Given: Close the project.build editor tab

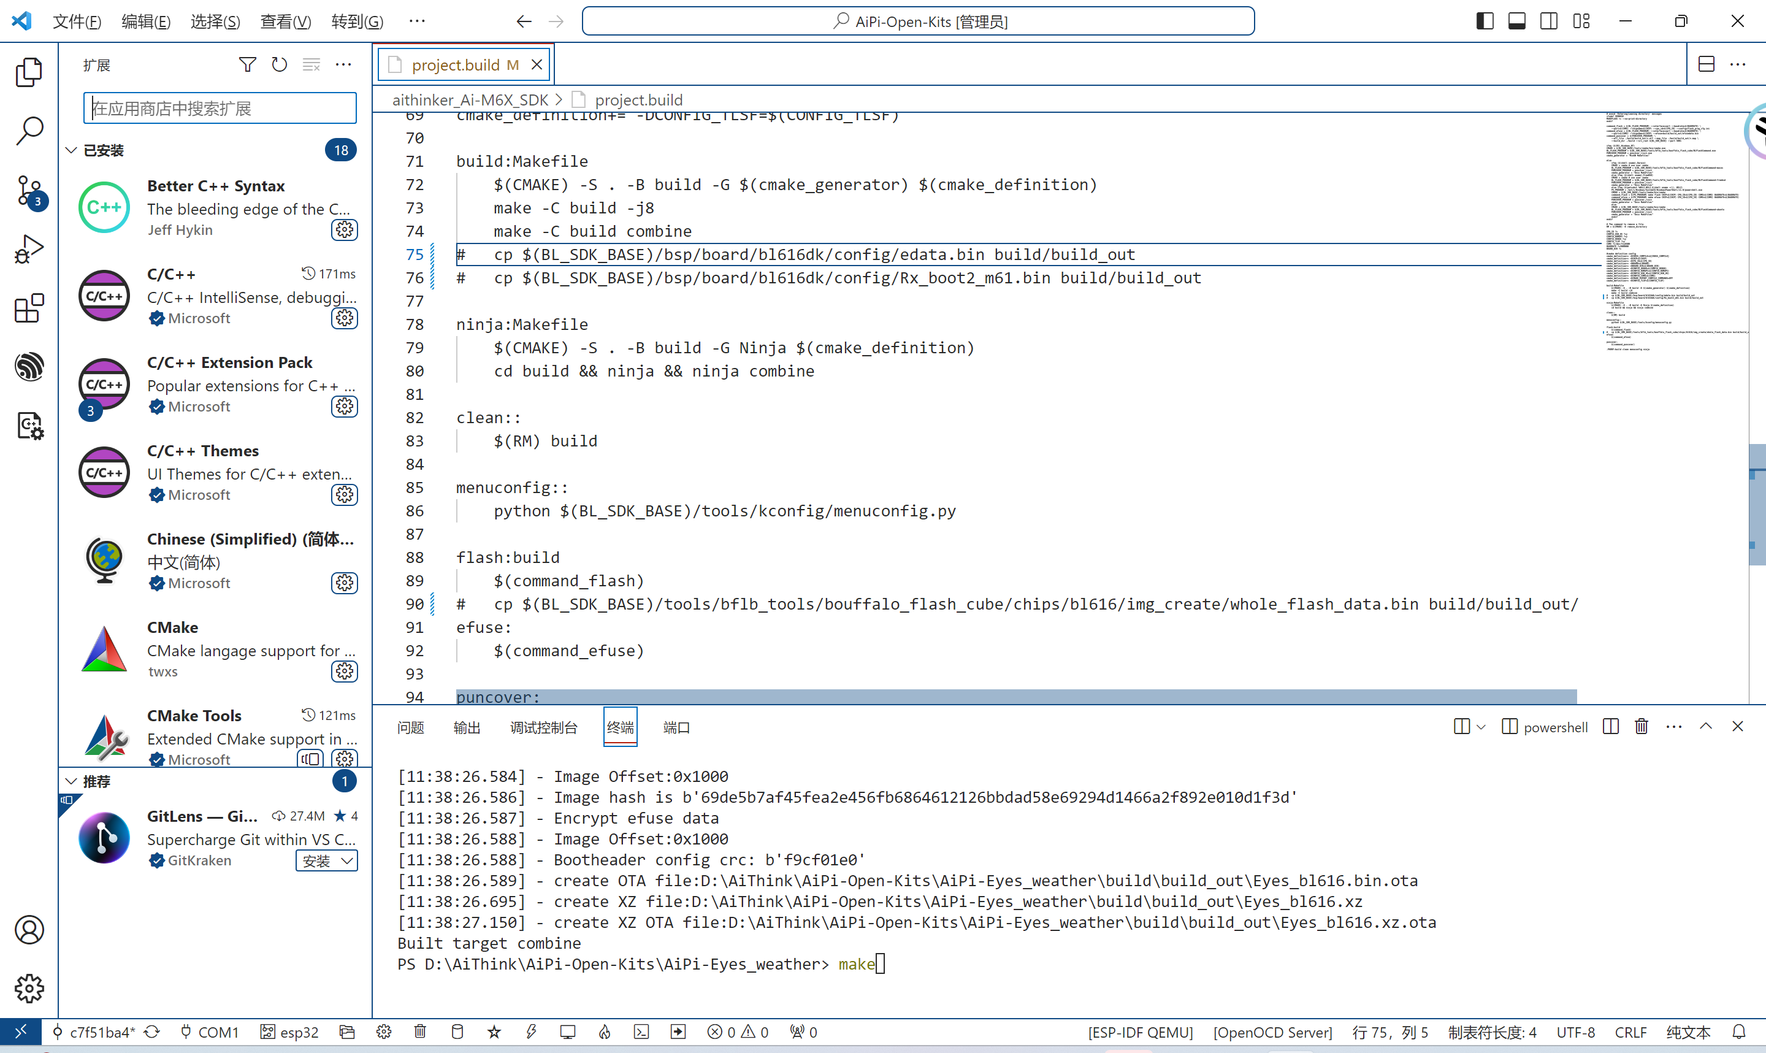Looking at the screenshot, I should click(x=537, y=64).
